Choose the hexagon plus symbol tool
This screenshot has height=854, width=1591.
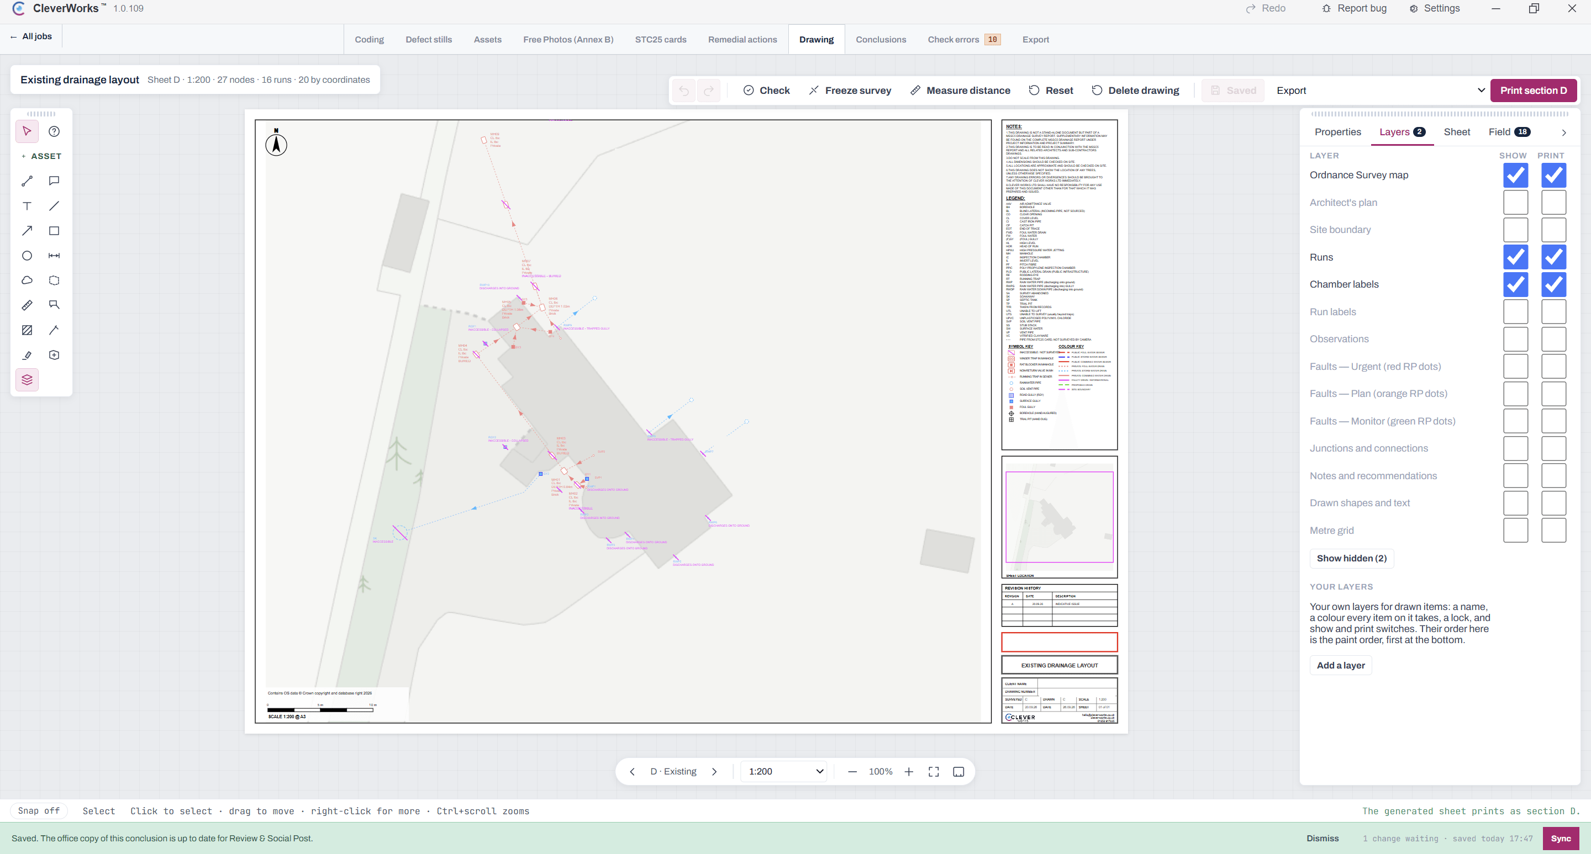pyautogui.click(x=54, y=355)
